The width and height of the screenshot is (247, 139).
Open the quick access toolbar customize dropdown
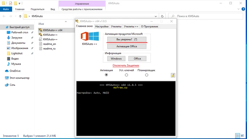tap(19, 3)
